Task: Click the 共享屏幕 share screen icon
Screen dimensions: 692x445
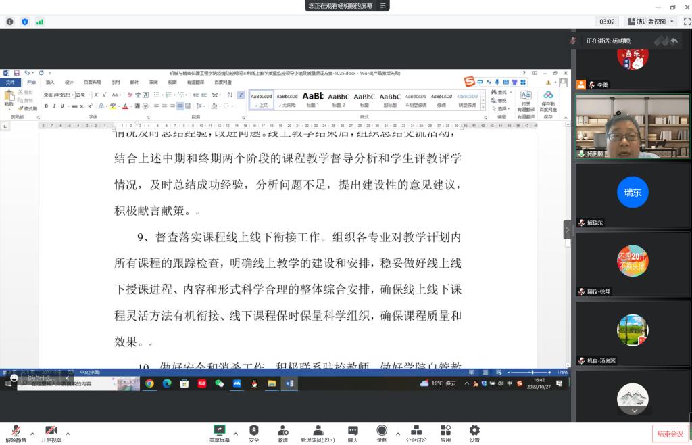Action: click(x=219, y=432)
